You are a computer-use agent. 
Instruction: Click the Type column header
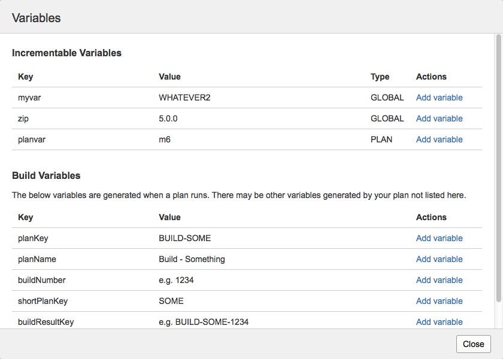click(380, 77)
